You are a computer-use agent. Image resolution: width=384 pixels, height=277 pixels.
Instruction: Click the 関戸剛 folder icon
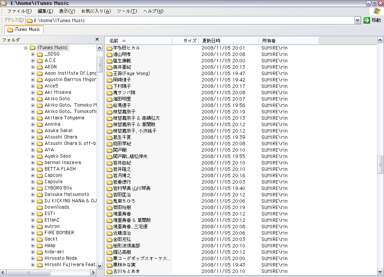click(109, 150)
